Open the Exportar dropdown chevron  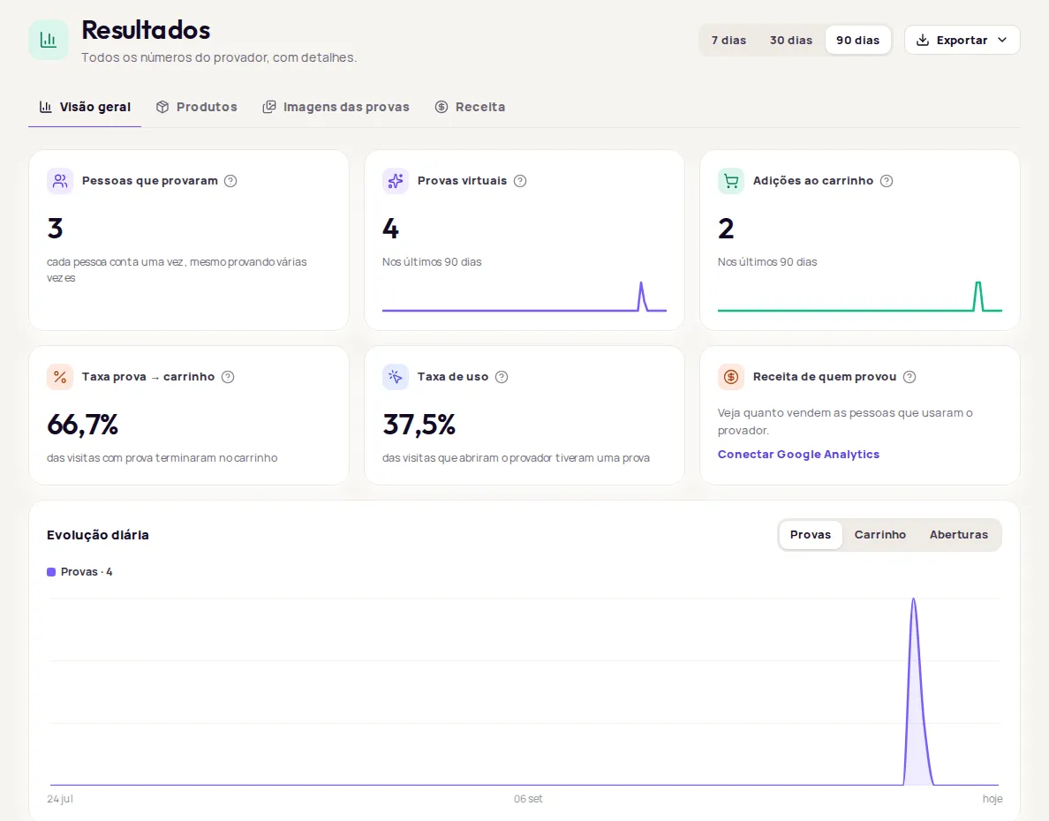point(1002,40)
